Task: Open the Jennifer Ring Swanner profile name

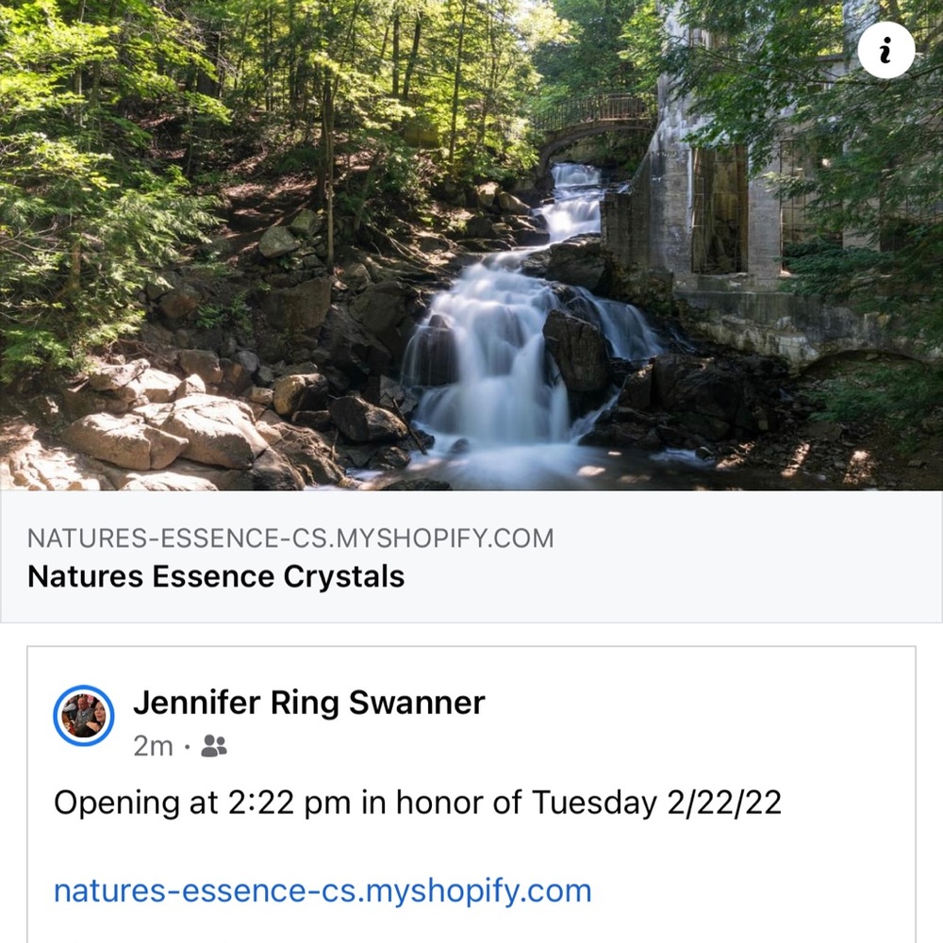Action: click(308, 703)
